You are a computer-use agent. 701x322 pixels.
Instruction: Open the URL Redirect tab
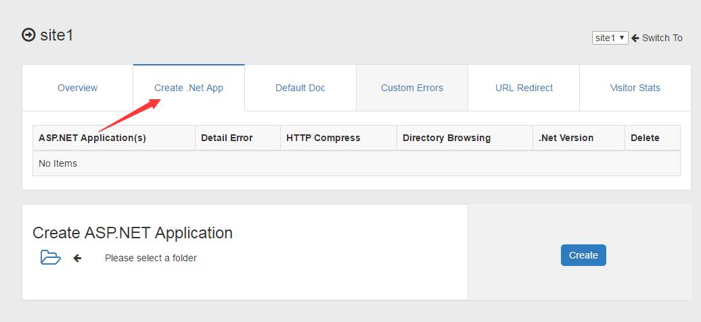point(524,88)
